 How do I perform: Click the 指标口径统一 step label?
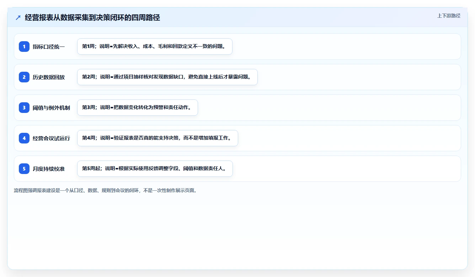point(49,47)
